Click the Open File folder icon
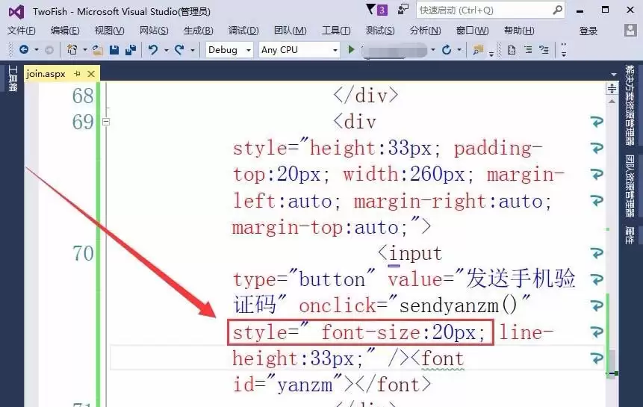The width and height of the screenshot is (643, 407). [98, 50]
